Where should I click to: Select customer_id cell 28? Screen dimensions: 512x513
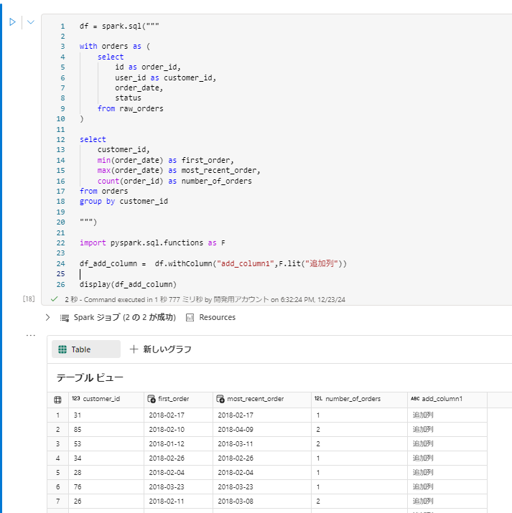pyautogui.click(x=106, y=473)
